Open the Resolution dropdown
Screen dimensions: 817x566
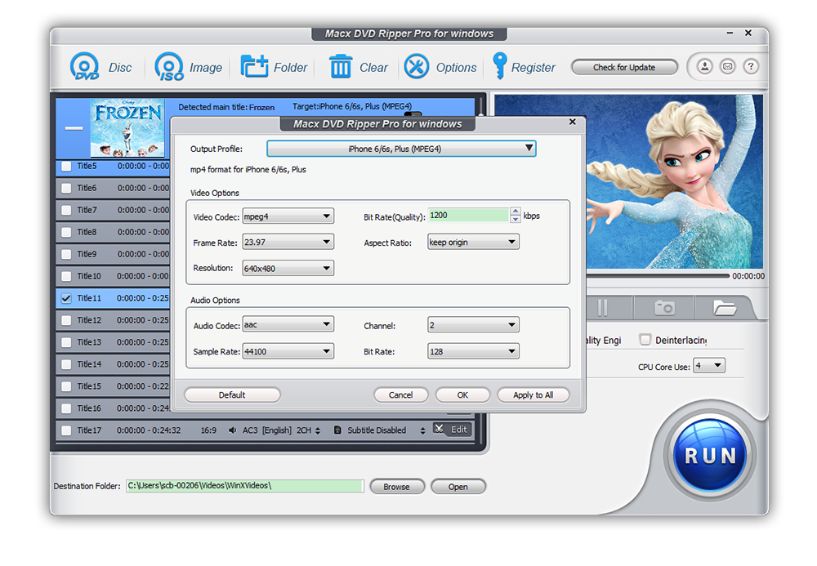tap(288, 268)
